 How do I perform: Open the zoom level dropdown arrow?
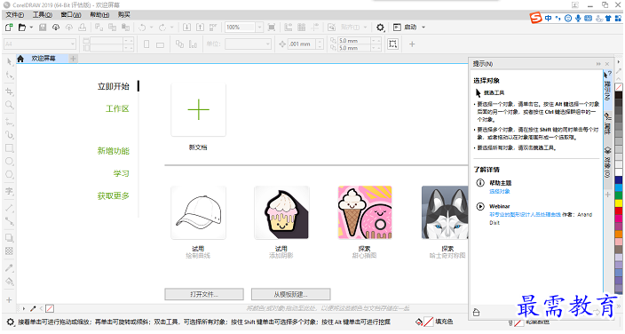[259, 28]
